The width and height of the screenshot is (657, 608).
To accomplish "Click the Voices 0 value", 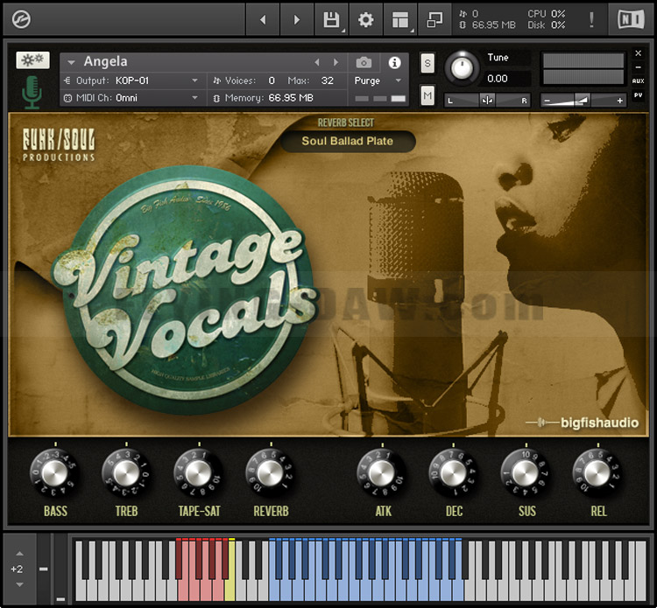I will click(x=272, y=80).
